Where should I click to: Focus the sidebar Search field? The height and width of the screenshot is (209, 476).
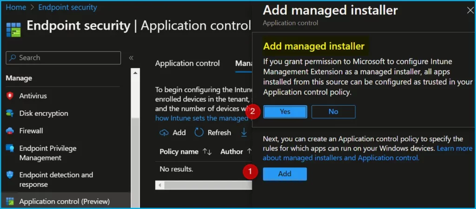[x=63, y=58]
